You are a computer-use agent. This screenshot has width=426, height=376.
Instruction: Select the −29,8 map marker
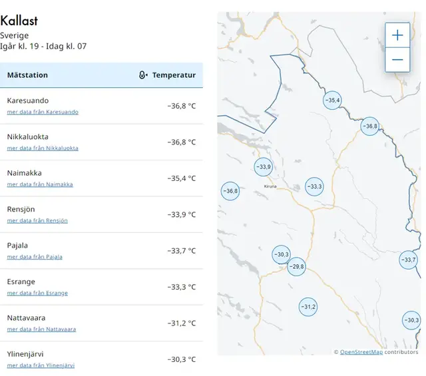296,267
